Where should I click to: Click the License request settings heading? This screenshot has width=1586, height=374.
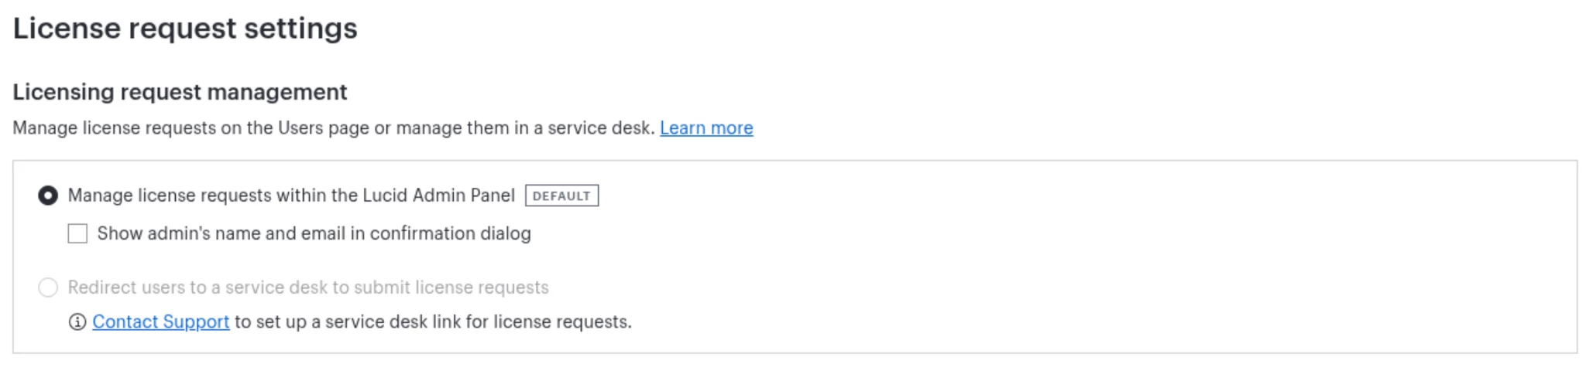185,29
